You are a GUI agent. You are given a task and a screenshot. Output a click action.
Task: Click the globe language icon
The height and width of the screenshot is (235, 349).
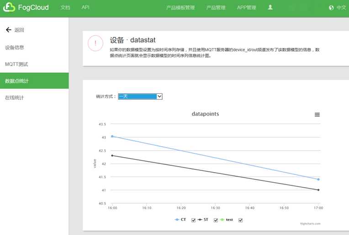tap(331, 8)
